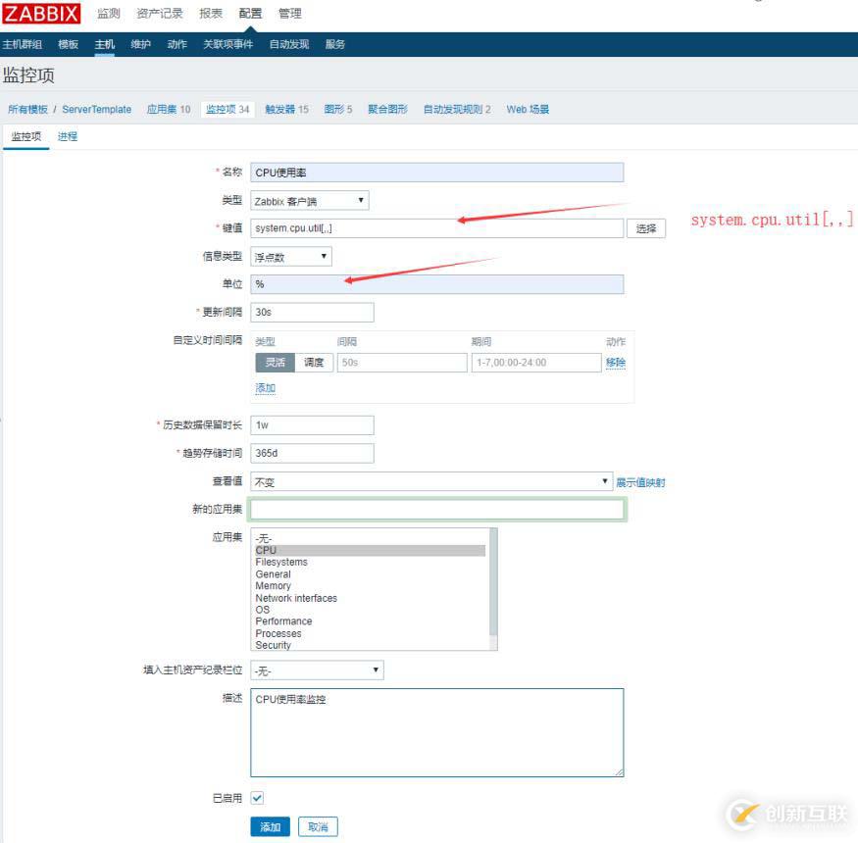
Task: Focus the 键值 system.cpu.util field
Action: [436, 228]
